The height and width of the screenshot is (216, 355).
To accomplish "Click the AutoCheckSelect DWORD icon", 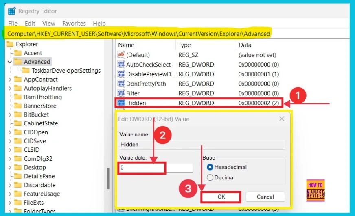I will tap(121, 64).
